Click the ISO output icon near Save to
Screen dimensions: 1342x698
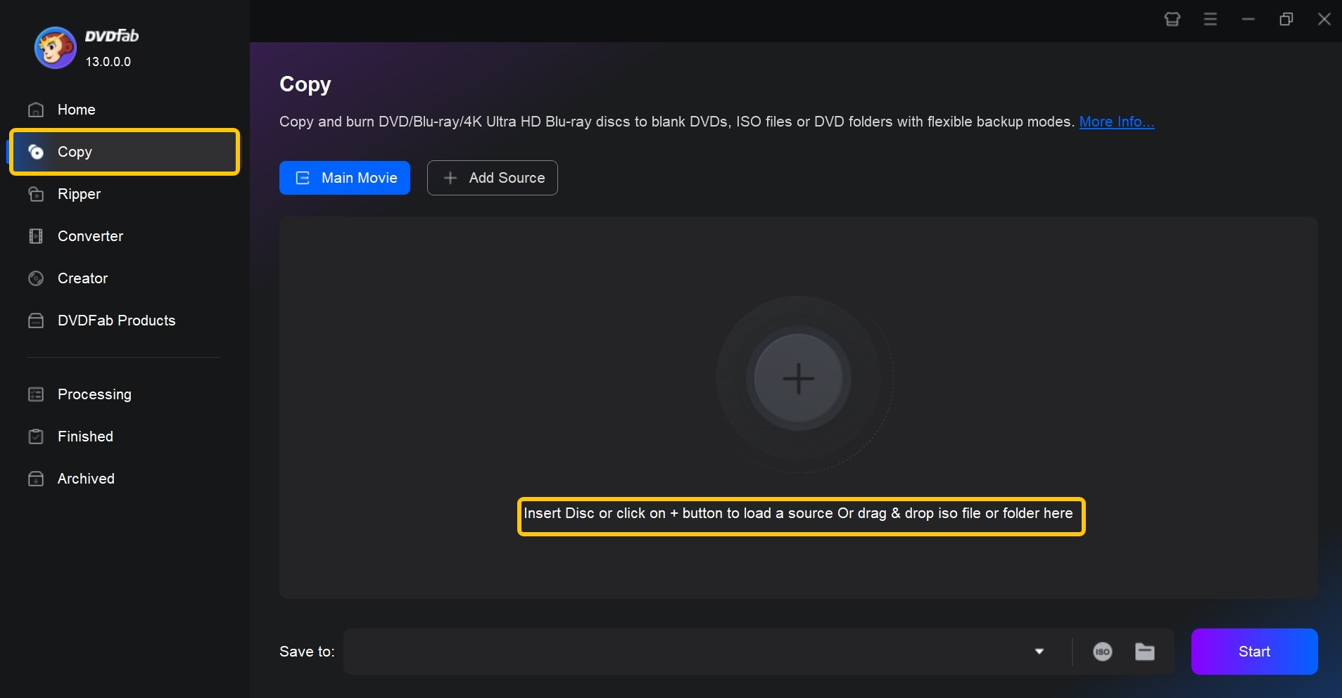pyautogui.click(x=1101, y=652)
